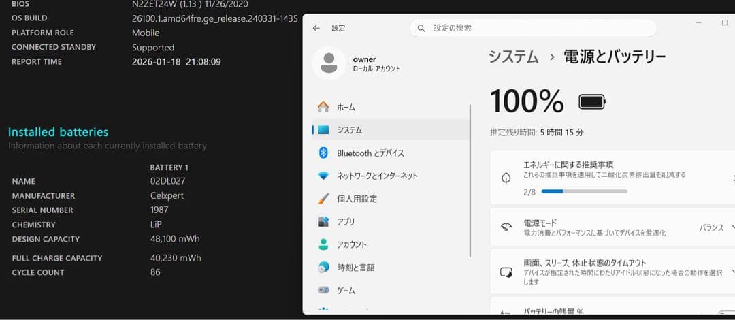Open アカウント settings section
Screen dimensions: 735x320
coord(351,244)
